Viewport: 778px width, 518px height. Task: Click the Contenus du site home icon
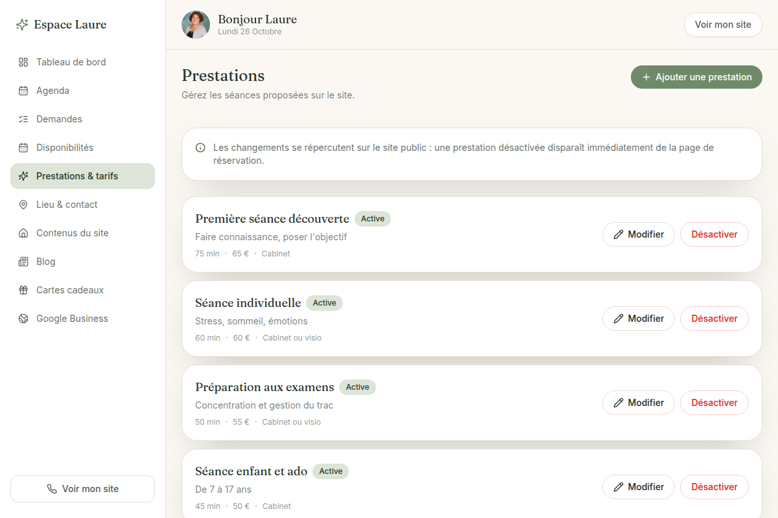pyautogui.click(x=23, y=233)
